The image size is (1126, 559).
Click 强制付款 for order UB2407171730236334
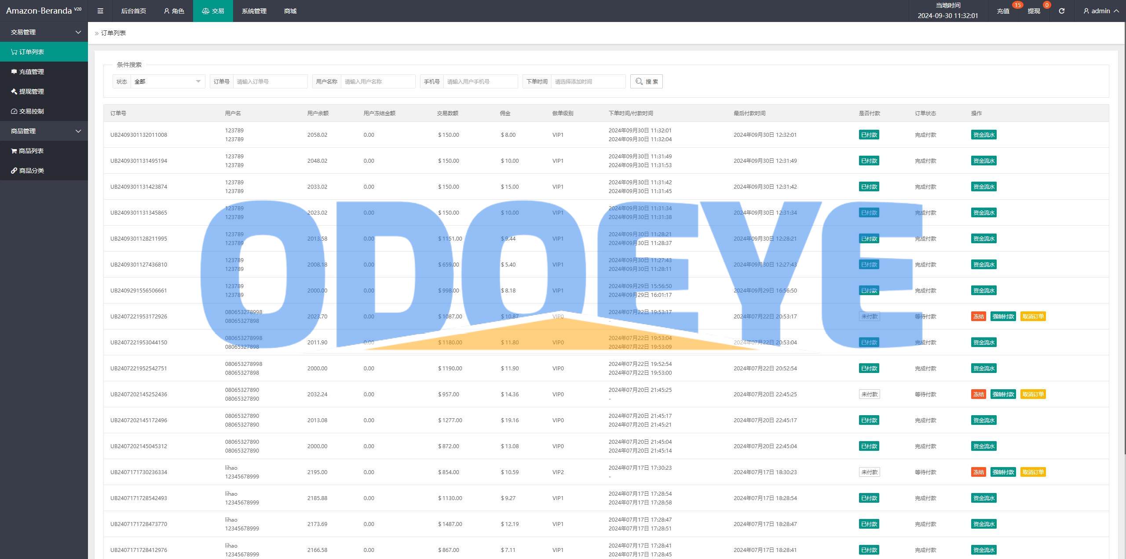click(1003, 472)
